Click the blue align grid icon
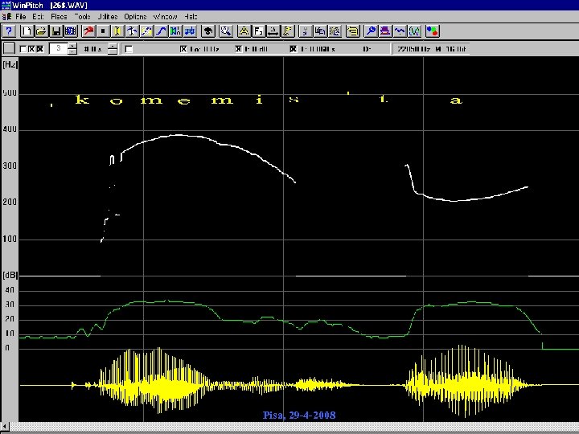 pos(190,31)
